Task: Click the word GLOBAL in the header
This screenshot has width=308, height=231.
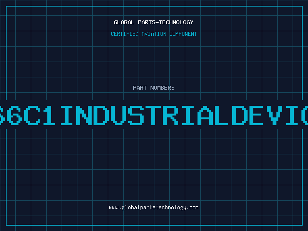Action: [x=123, y=22]
